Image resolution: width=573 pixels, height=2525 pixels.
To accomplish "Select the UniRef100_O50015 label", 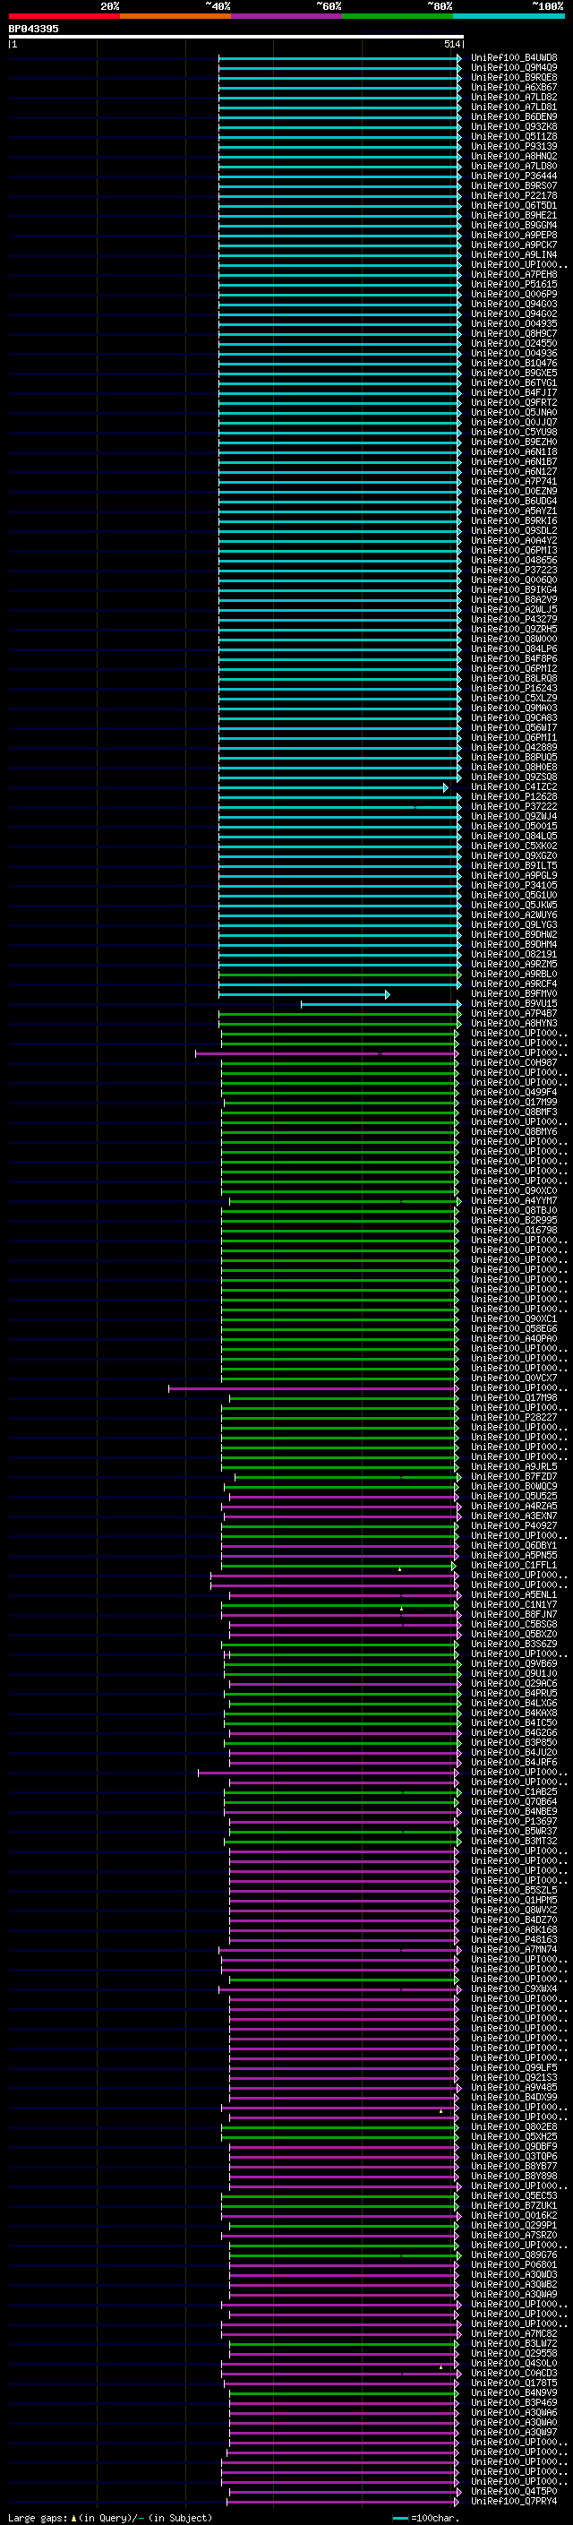I will coord(514,827).
